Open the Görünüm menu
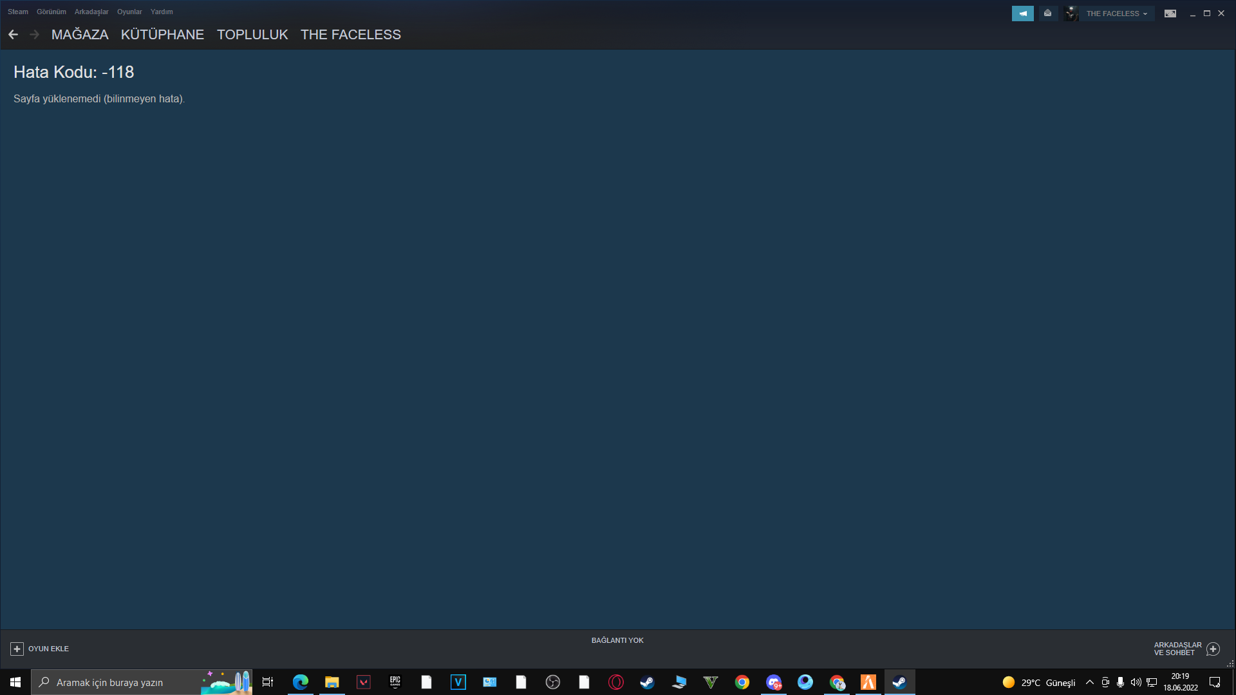 51,12
